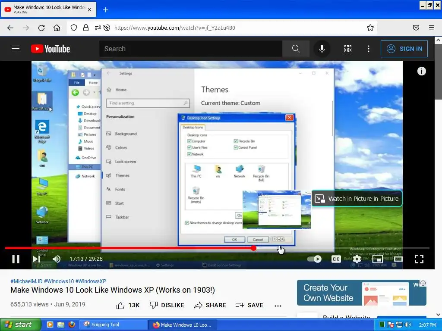Screen dimensions: 442x331
Task: Click the red security alert tray icon
Action: click(x=390, y=325)
